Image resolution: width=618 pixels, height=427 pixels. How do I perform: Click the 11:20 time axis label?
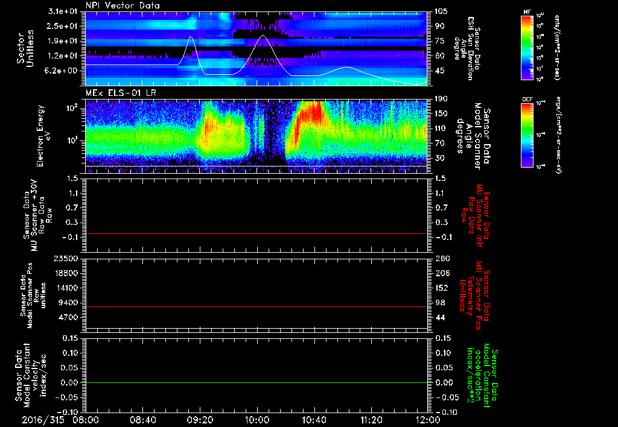[371, 420]
